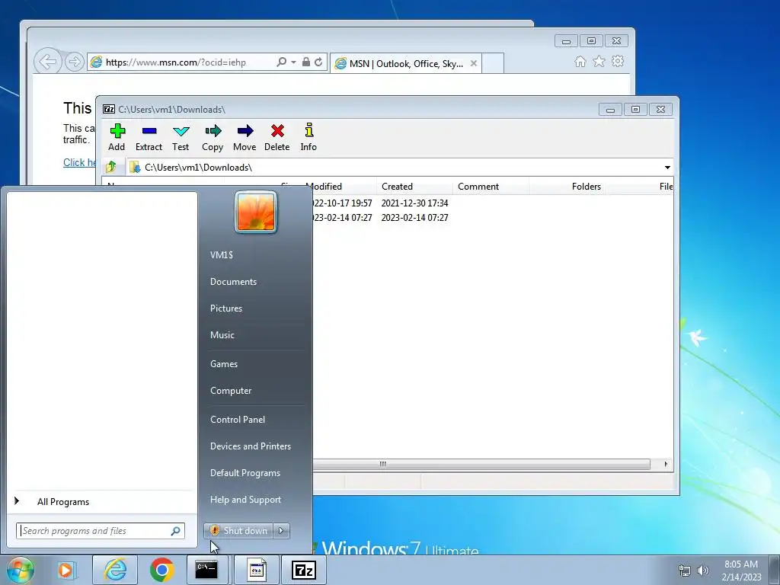The image size is (780, 585).
Task: Expand All Programs in Start menu
Action: point(63,502)
